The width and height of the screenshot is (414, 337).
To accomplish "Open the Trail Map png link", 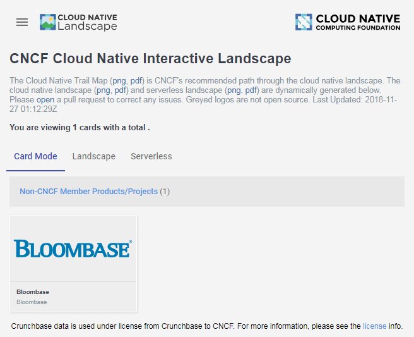I will point(119,81).
